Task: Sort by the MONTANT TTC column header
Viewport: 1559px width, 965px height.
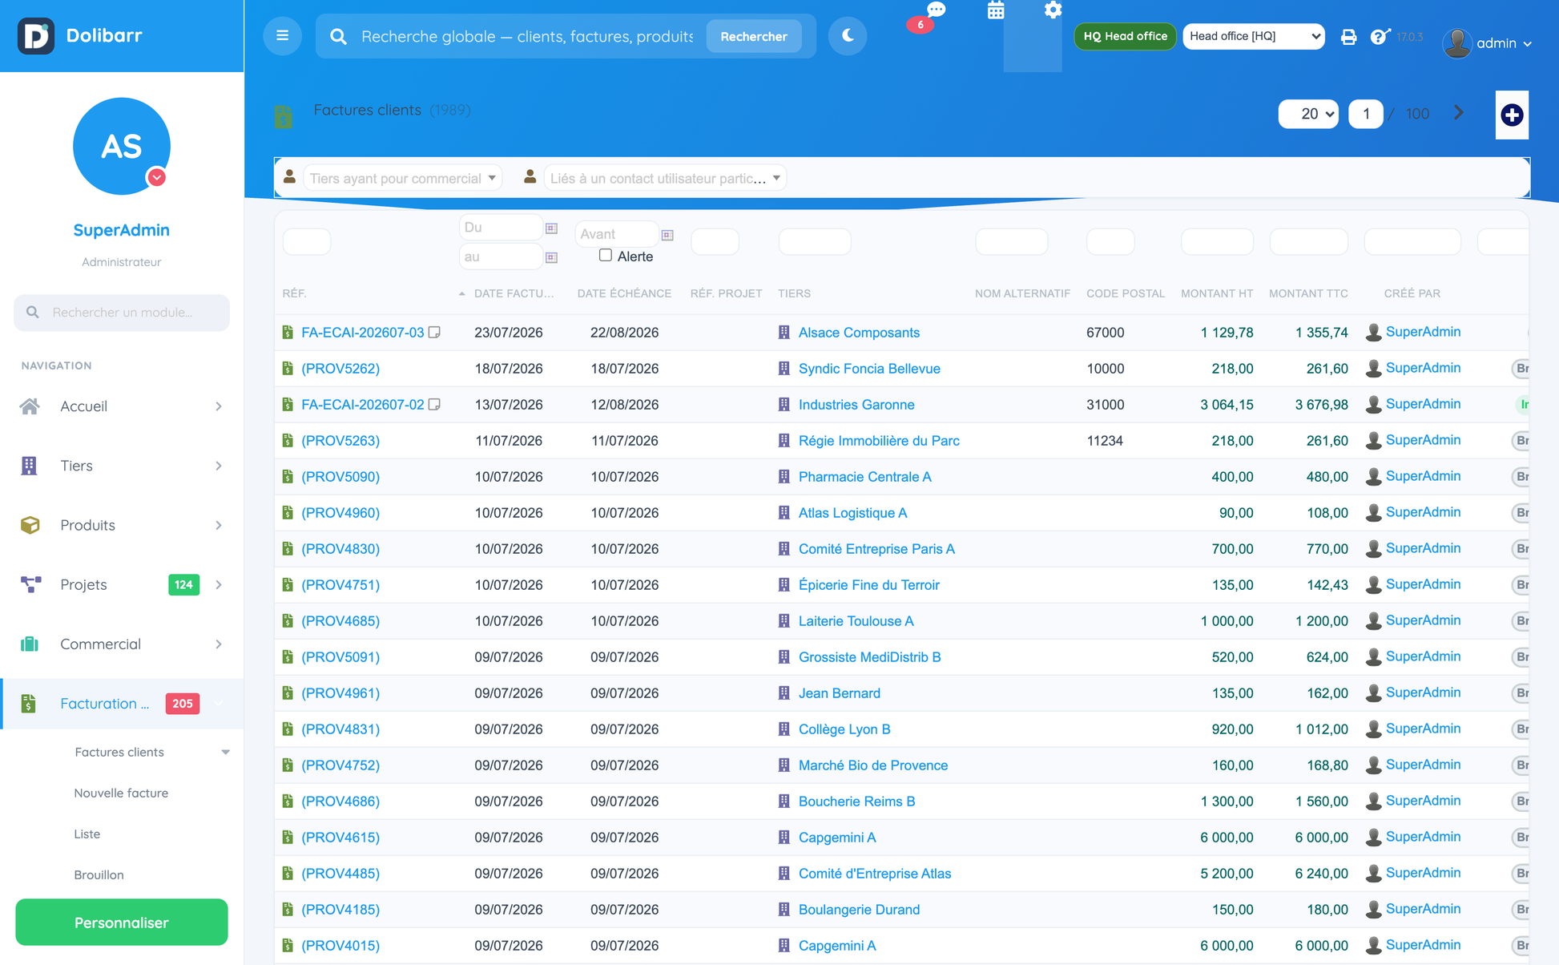Action: 1308,293
